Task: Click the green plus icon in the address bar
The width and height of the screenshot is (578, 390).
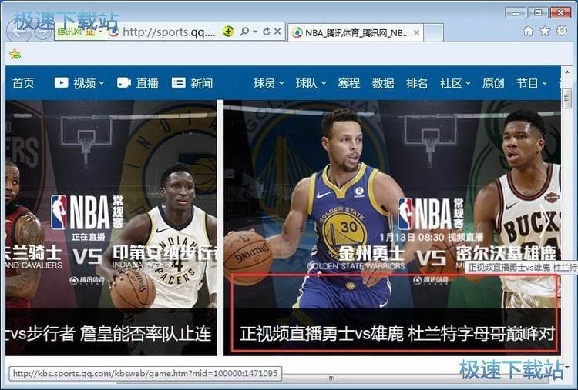Action: click(x=228, y=32)
